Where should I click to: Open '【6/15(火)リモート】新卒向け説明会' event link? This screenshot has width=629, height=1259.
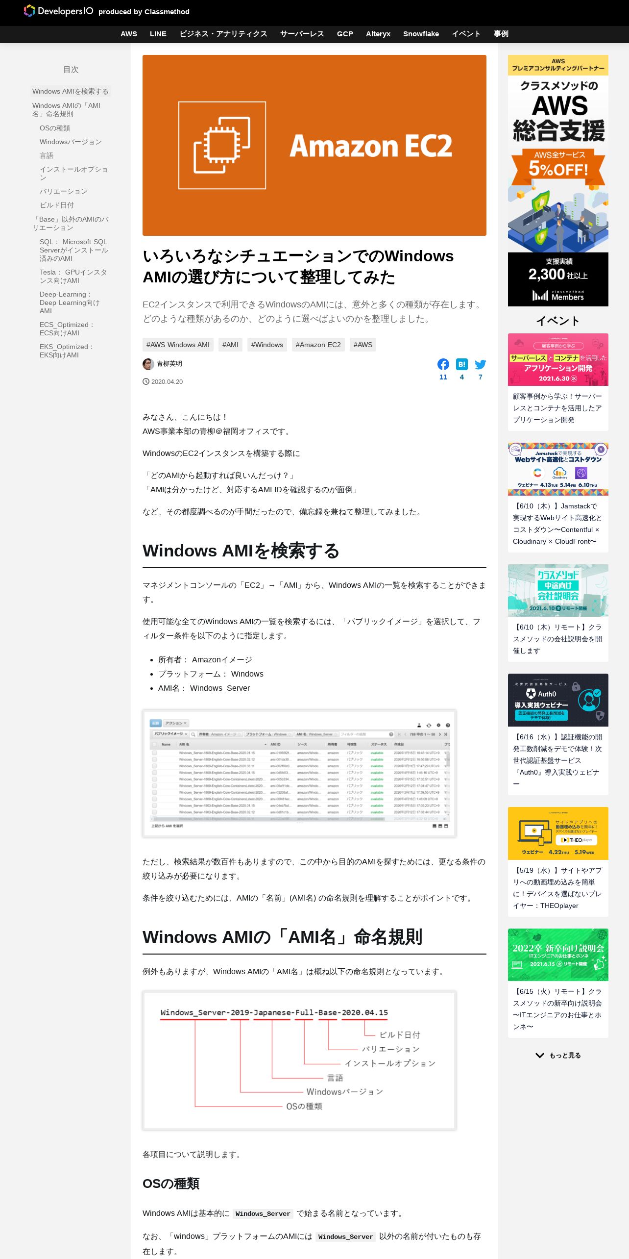point(558,1009)
